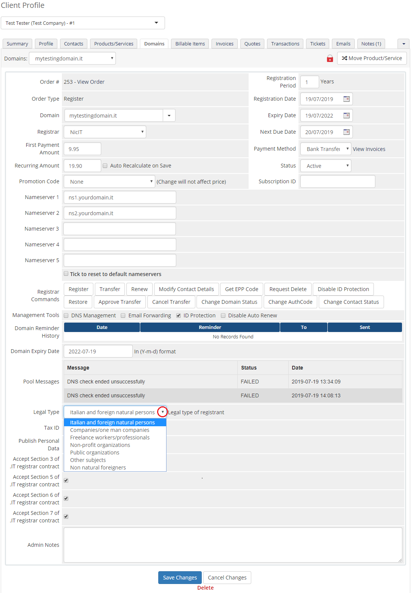Image resolution: width=411 pixels, height=593 pixels.
Task: Click the Renew command button
Action: [x=139, y=289]
